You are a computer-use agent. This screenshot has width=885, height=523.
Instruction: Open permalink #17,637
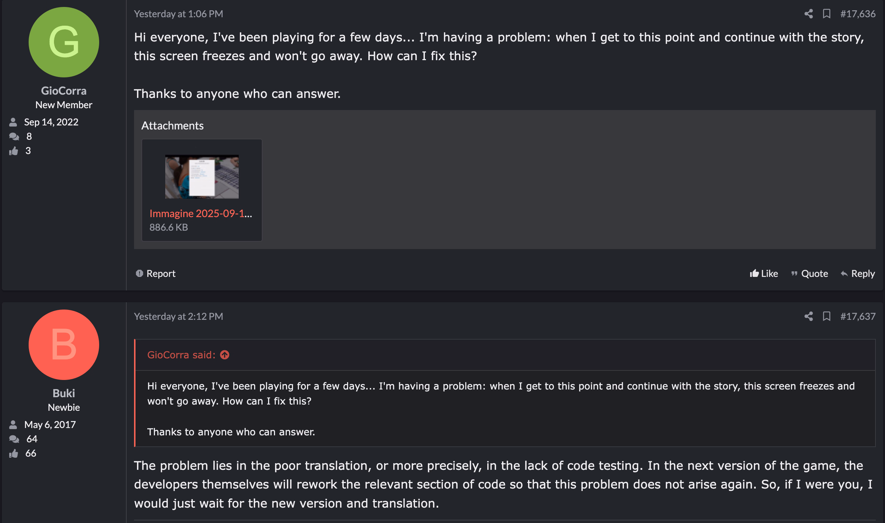click(x=858, y=317)
